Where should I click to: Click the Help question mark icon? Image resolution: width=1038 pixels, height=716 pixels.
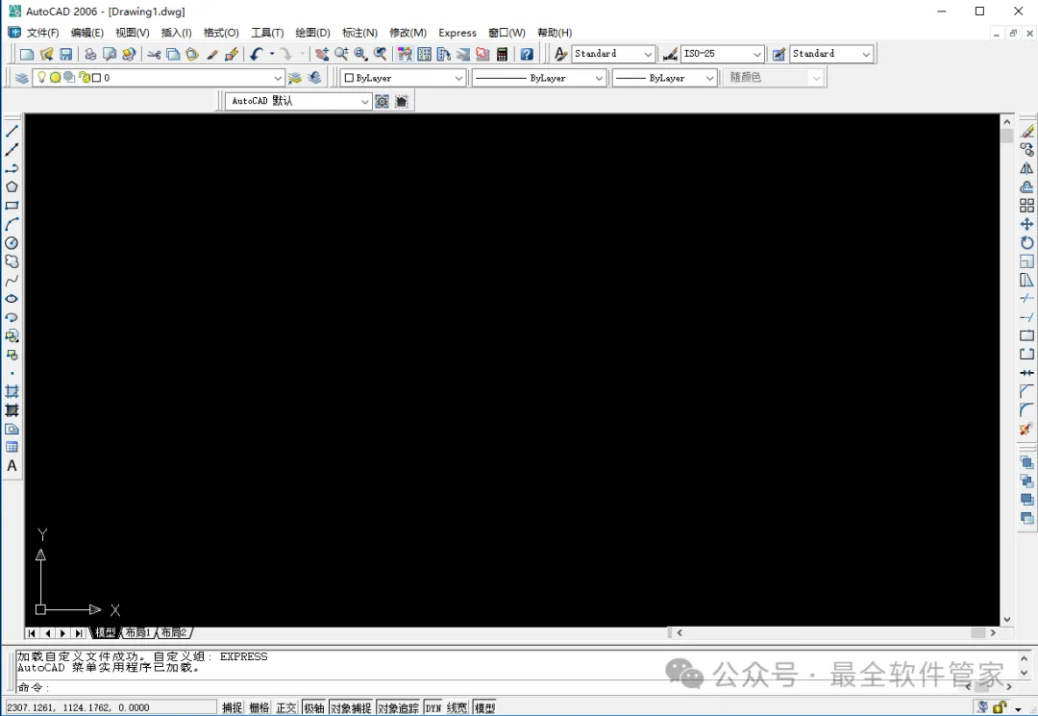pos(527,54)
